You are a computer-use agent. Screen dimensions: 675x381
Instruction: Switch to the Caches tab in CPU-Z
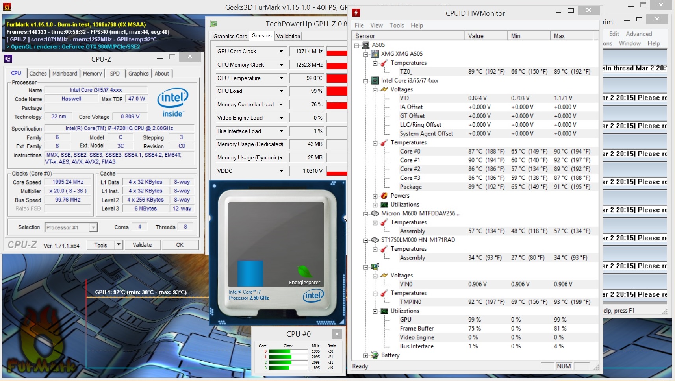[x=38, y=73]
